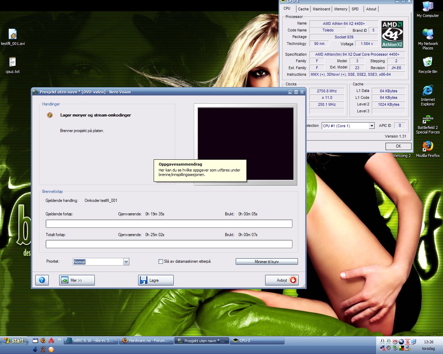Click red A quick launch icon
The image size is (443, 354).
(51, 341)
